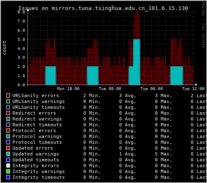The image size is (207, 183).
Task: Click the 'Tue 12:00' time axis label
Action: pos(193,89)
